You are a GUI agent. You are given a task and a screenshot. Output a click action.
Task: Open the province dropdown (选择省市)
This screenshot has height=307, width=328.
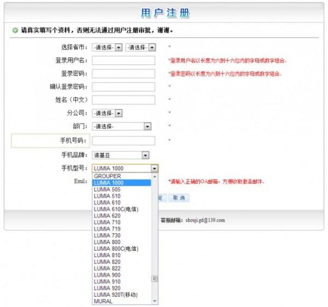tap(107, 48)
